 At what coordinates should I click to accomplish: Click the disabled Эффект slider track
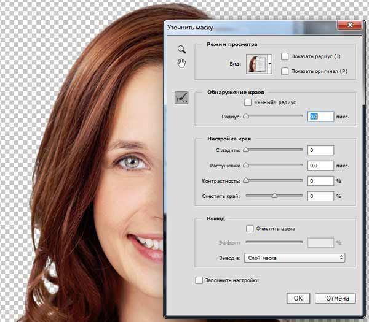pyautogui.click(x=274, y=242)
